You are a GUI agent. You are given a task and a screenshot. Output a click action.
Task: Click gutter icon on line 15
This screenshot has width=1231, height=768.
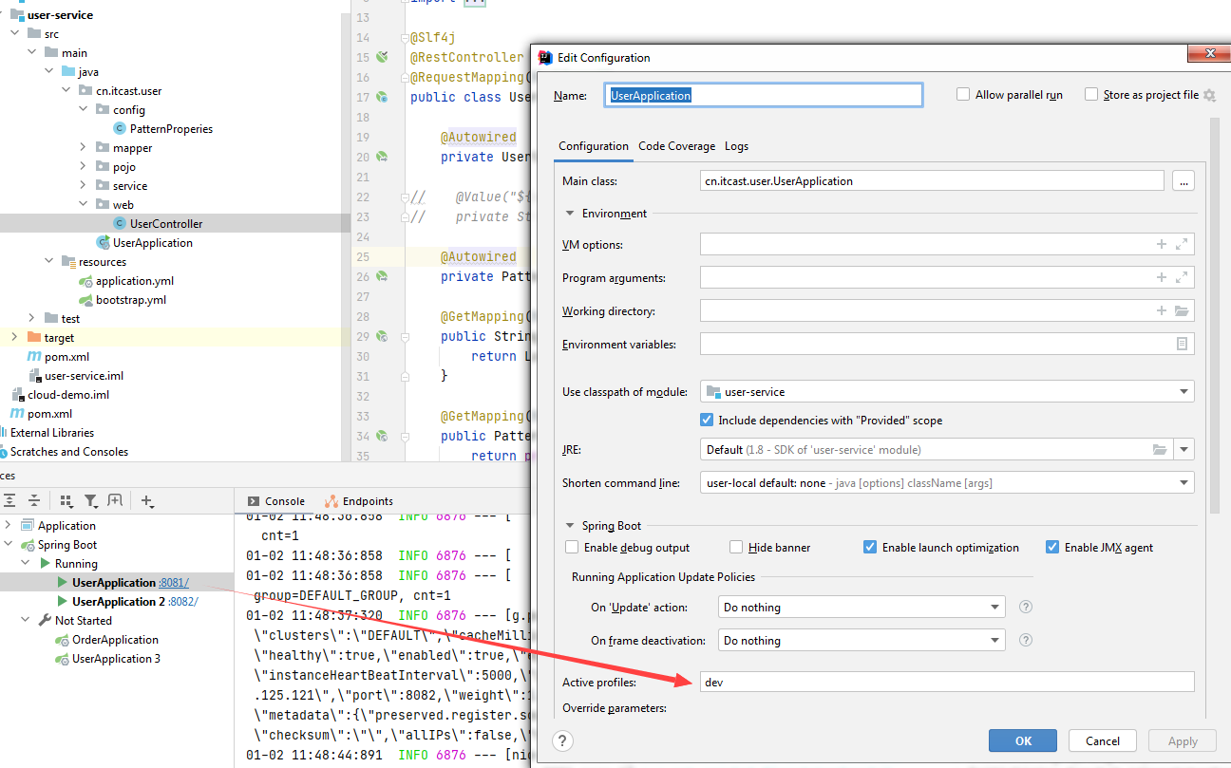(x=382, y=57)
